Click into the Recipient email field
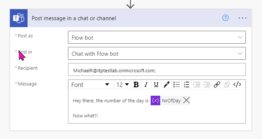Viewport: 262px width, 139px height. pos(157,70)
